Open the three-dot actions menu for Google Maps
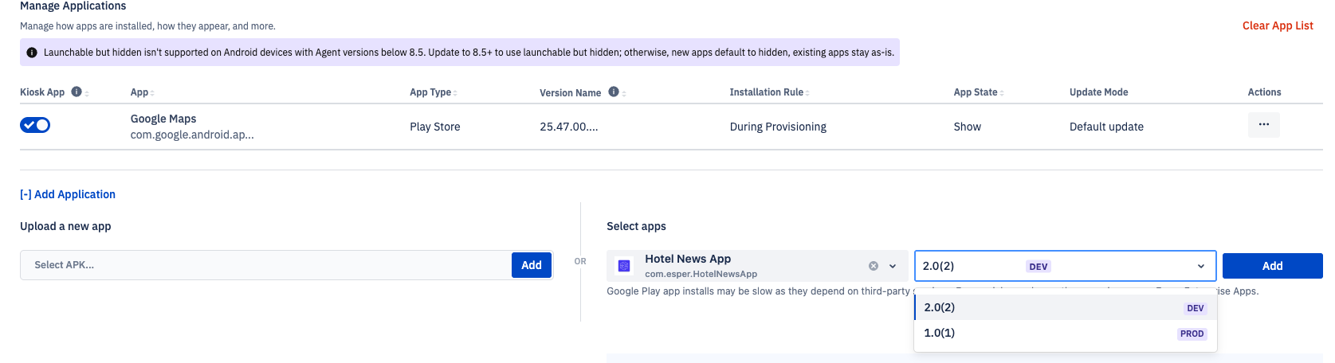Screen dimensions: 1335x363 pyautogui.click(x=1263, y=125)
